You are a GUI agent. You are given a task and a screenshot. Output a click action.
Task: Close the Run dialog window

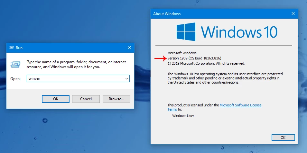tap(129, 48)
